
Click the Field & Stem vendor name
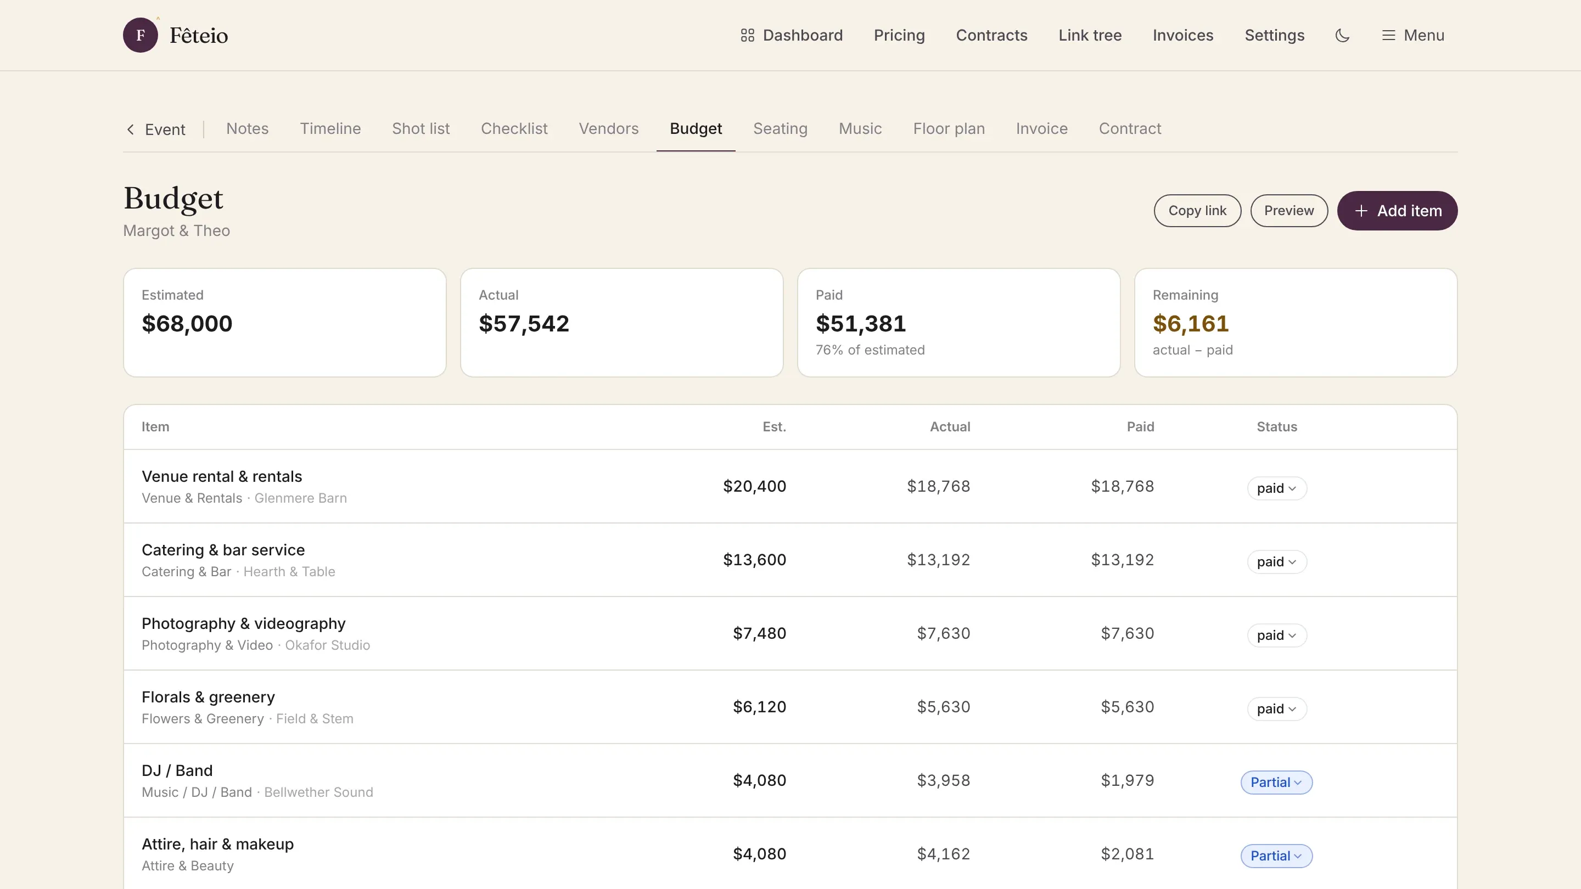[x=315, y=719]
